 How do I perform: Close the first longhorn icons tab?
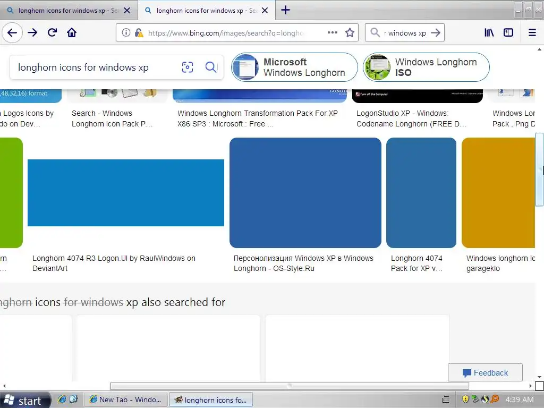pyautogui.click(x=127, y=11)
